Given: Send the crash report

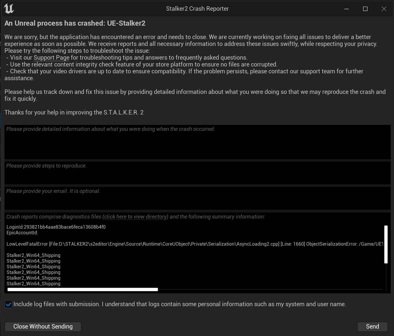Looking at the screenshot, I should pyautogui.click(x=372, y=326).
